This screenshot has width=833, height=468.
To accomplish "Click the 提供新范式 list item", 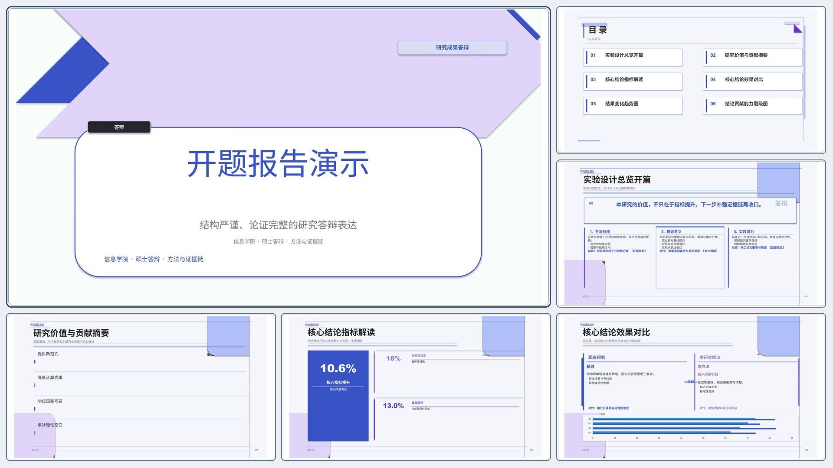I will click(x=48, y=354).
